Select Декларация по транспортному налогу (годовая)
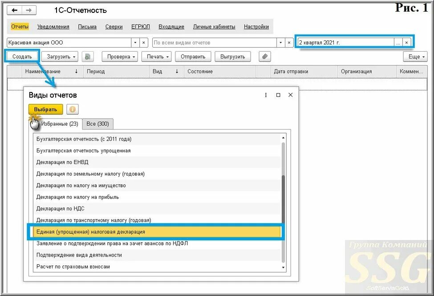This screenshot has width=434, height=296. pos(157,220)
